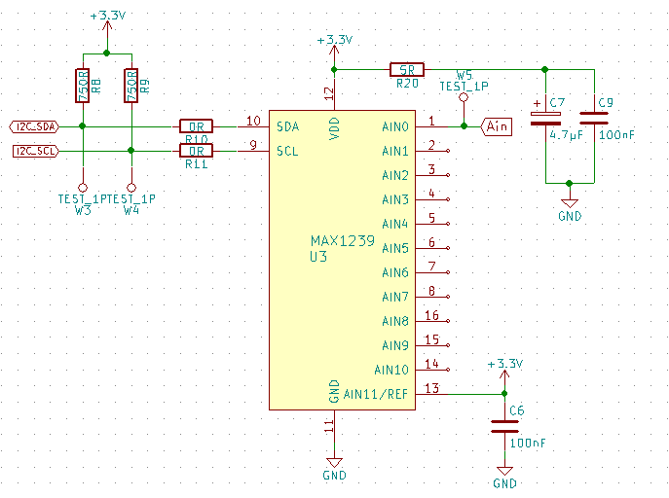Click the GND symbol below C7 and C9
The width and height of the screenshot is (669, 498).
click(x=570, y=210)
